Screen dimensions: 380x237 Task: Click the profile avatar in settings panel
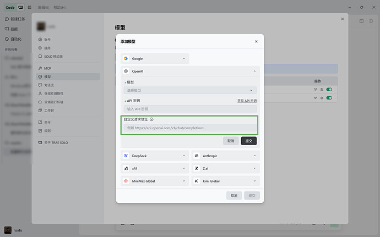click(41, 26)
